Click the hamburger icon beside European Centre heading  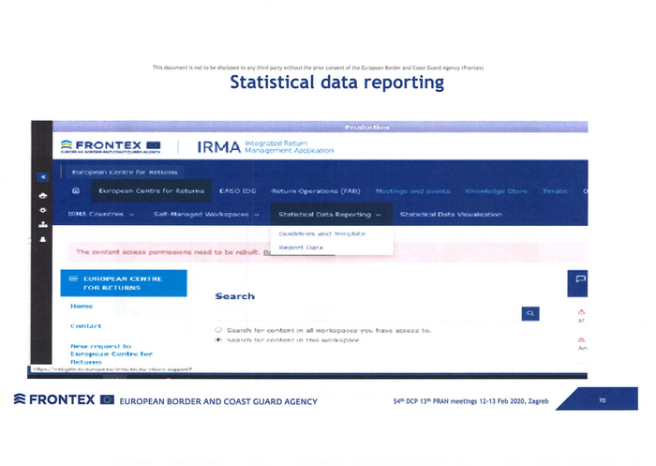point(72,279)
